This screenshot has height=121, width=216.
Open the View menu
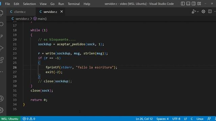(43, 4)
